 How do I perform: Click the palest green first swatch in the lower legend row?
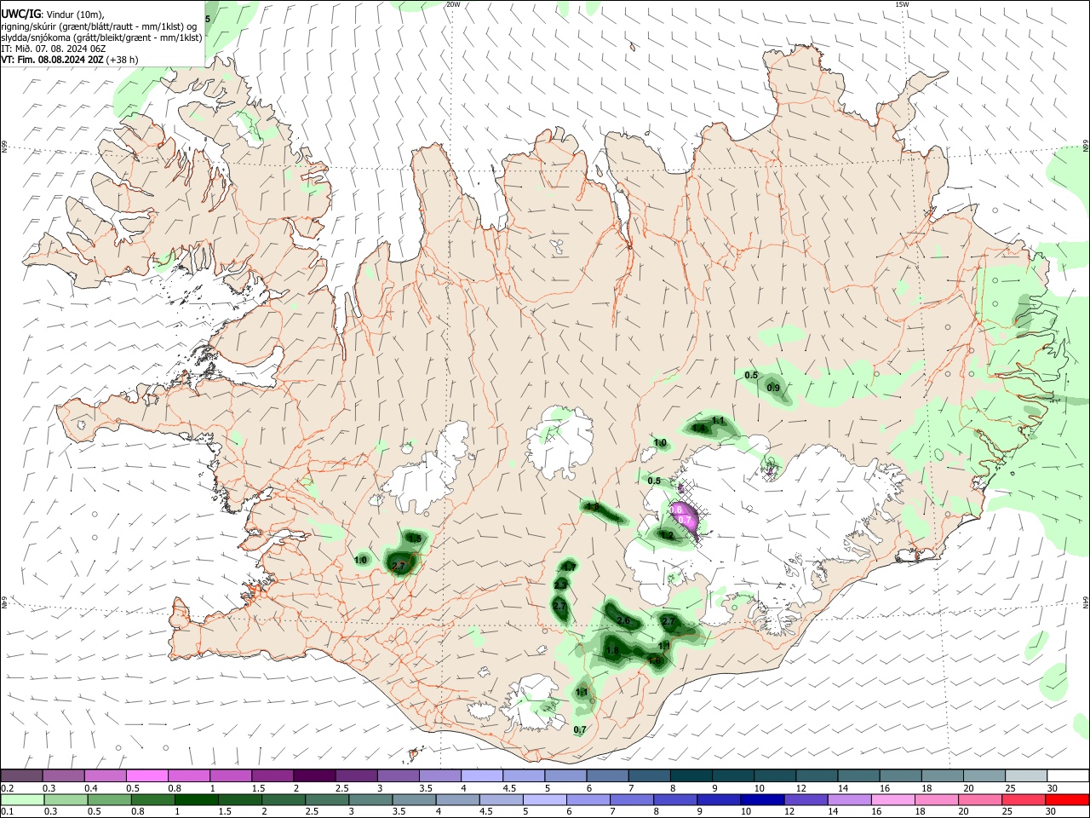pos(21,799)
